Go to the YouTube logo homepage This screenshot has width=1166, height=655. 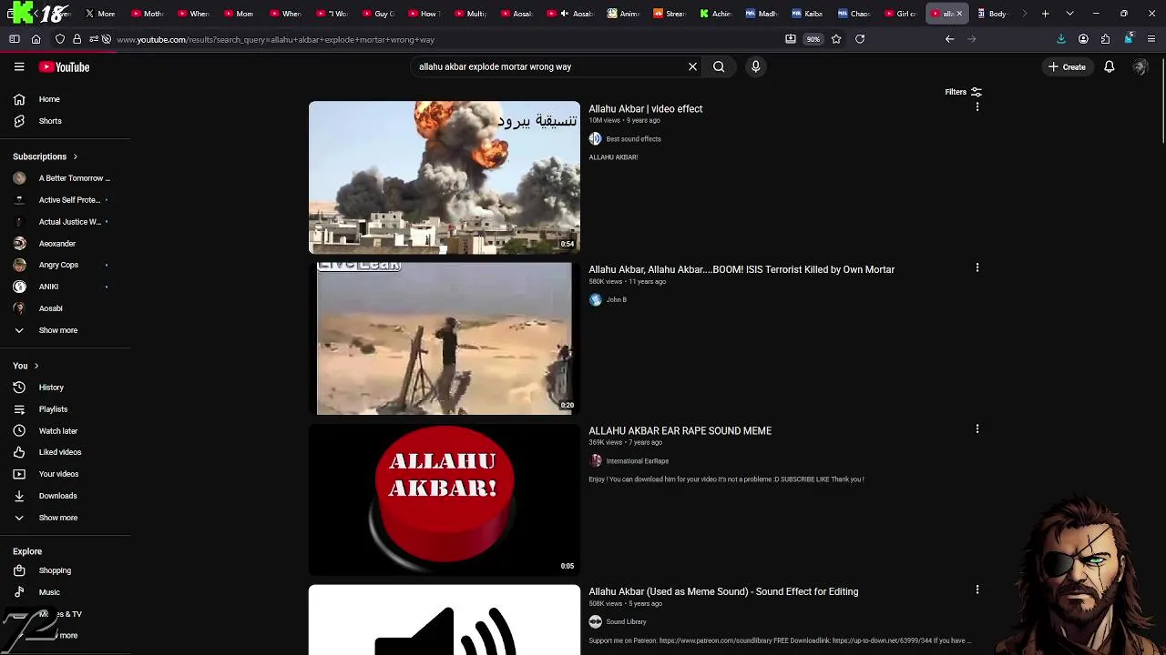[64, 67]
